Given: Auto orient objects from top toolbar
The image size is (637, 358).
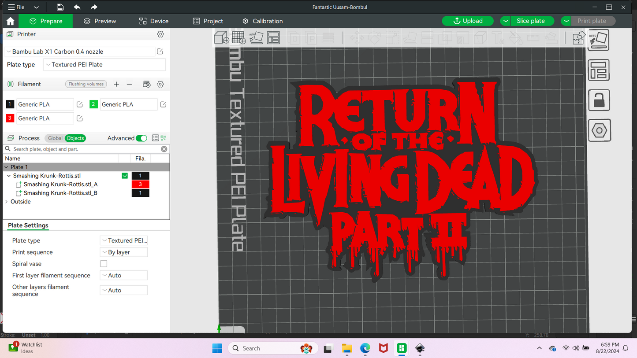Looking at the screenshot, I should (256, 37).
